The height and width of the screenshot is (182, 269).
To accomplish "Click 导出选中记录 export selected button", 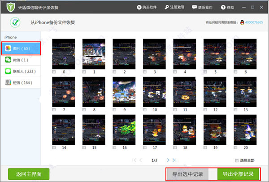I will coord(191,174).
